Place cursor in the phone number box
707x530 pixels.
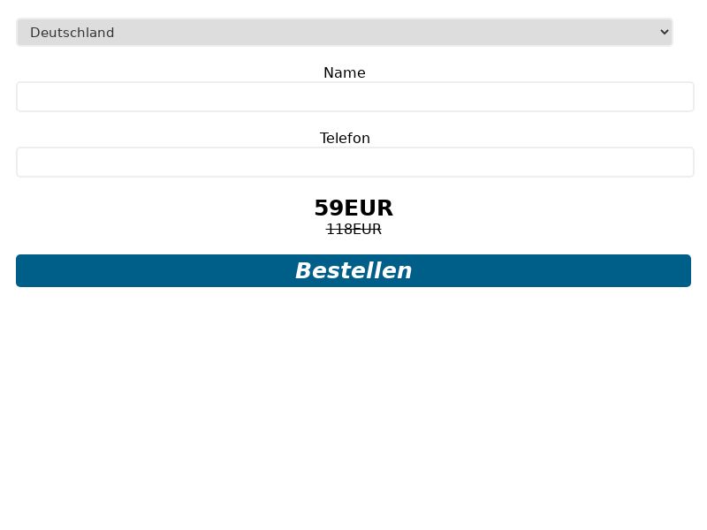pos(354,163)
